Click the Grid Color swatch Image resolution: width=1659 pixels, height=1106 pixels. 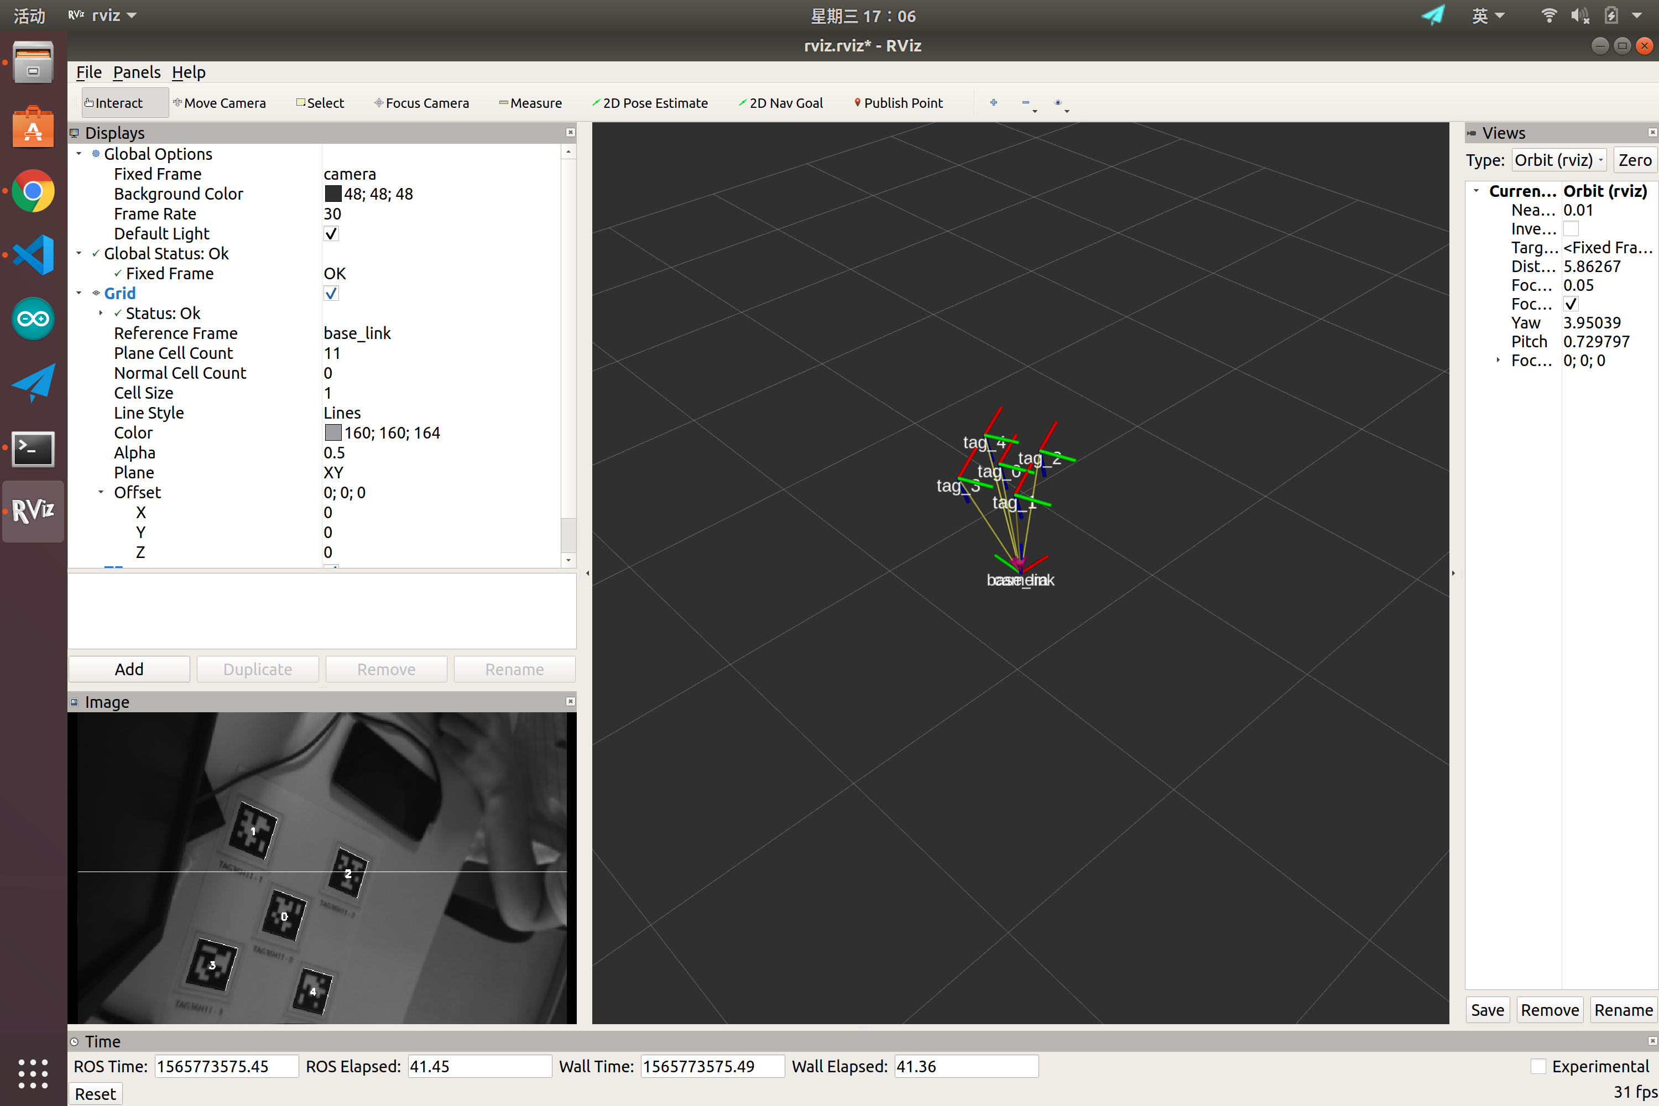click(333, 432)
